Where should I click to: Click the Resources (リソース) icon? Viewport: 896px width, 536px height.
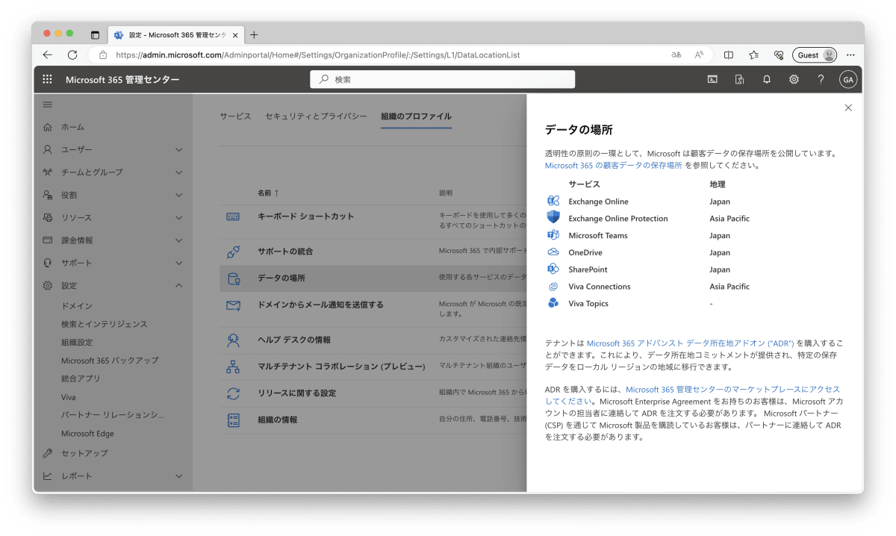click(48, 218)
